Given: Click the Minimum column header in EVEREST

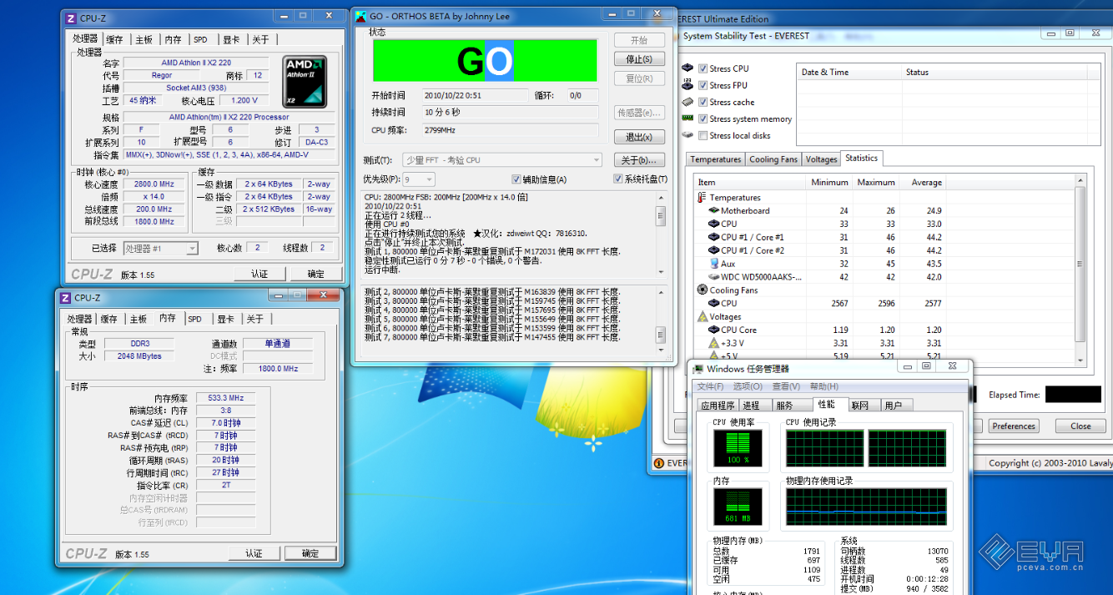Looking at the screenshot, I should (829, 182).
